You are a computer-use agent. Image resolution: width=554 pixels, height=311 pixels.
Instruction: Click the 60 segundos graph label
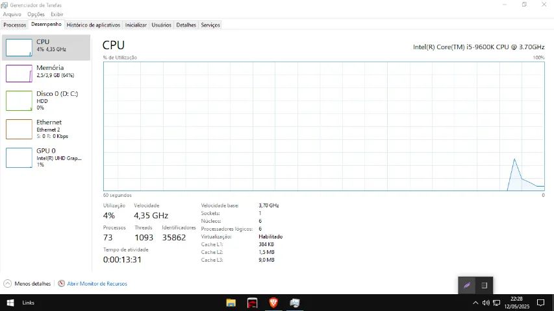click(118, 195)
